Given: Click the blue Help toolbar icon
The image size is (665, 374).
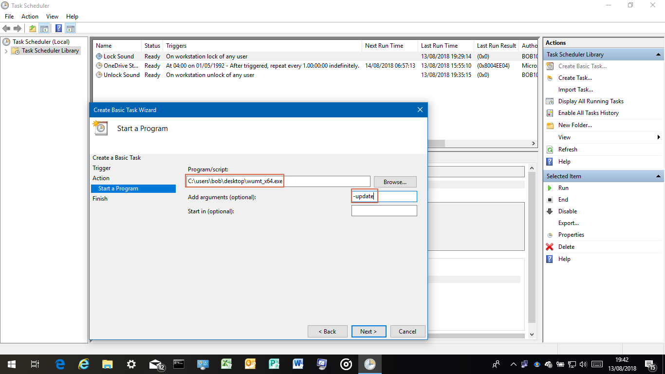Looking at the screenshot, I should click(58, 28).
